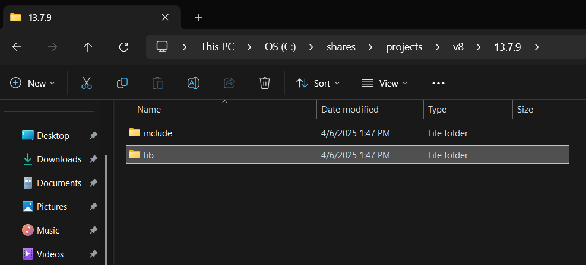This screenshot has height=265, width=586.
Task: Expand the chevron after 13.7.9 breadcrumb
Action: [537, 47]
